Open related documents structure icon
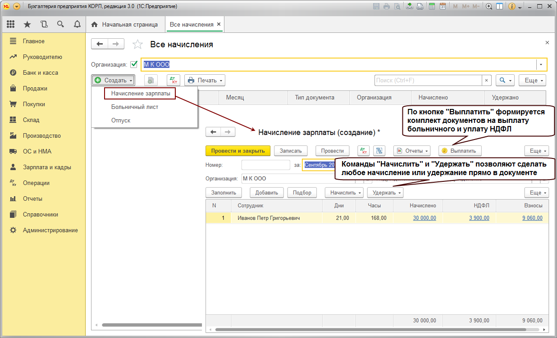Image resolution: width=557 pixels, height=338 pixels. click(379, 151)
